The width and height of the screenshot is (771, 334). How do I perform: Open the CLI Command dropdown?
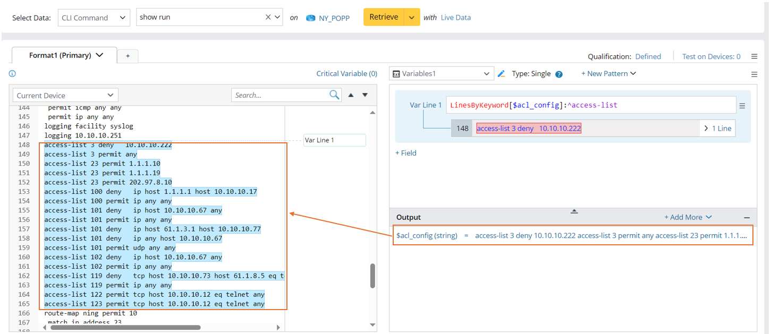coord(94,18)
